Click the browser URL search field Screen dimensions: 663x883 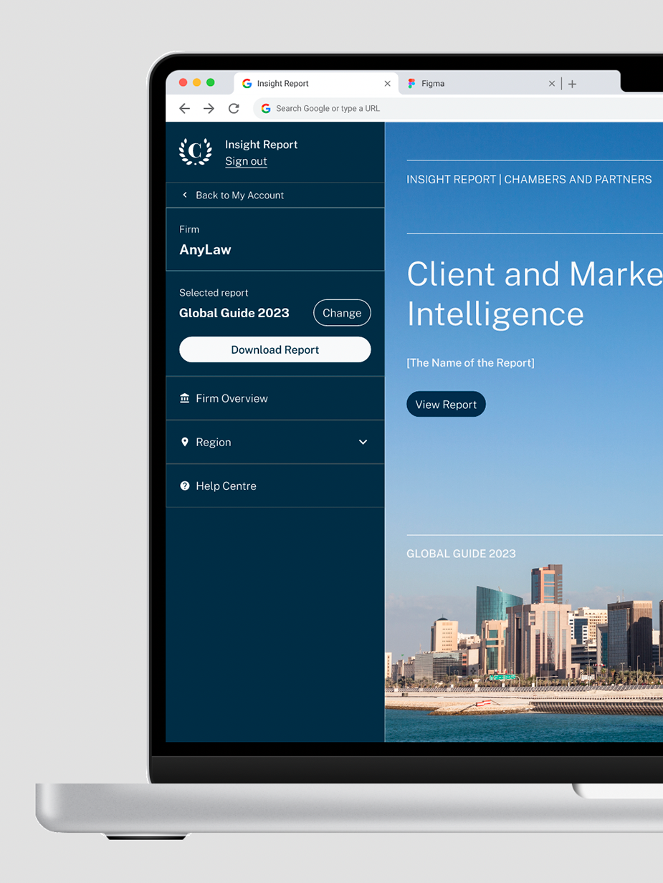(x=459, y=108)
